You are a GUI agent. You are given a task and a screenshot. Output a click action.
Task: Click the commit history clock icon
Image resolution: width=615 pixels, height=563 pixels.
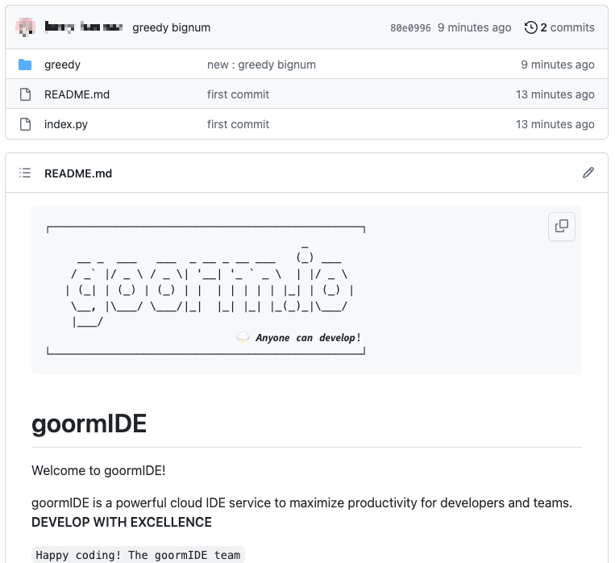(x=530, y=27)
